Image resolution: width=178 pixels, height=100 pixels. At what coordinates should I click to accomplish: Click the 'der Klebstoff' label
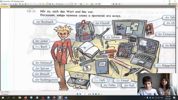44,63
